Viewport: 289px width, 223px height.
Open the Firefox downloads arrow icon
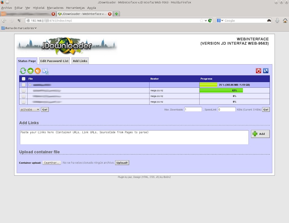coord(277,21)
